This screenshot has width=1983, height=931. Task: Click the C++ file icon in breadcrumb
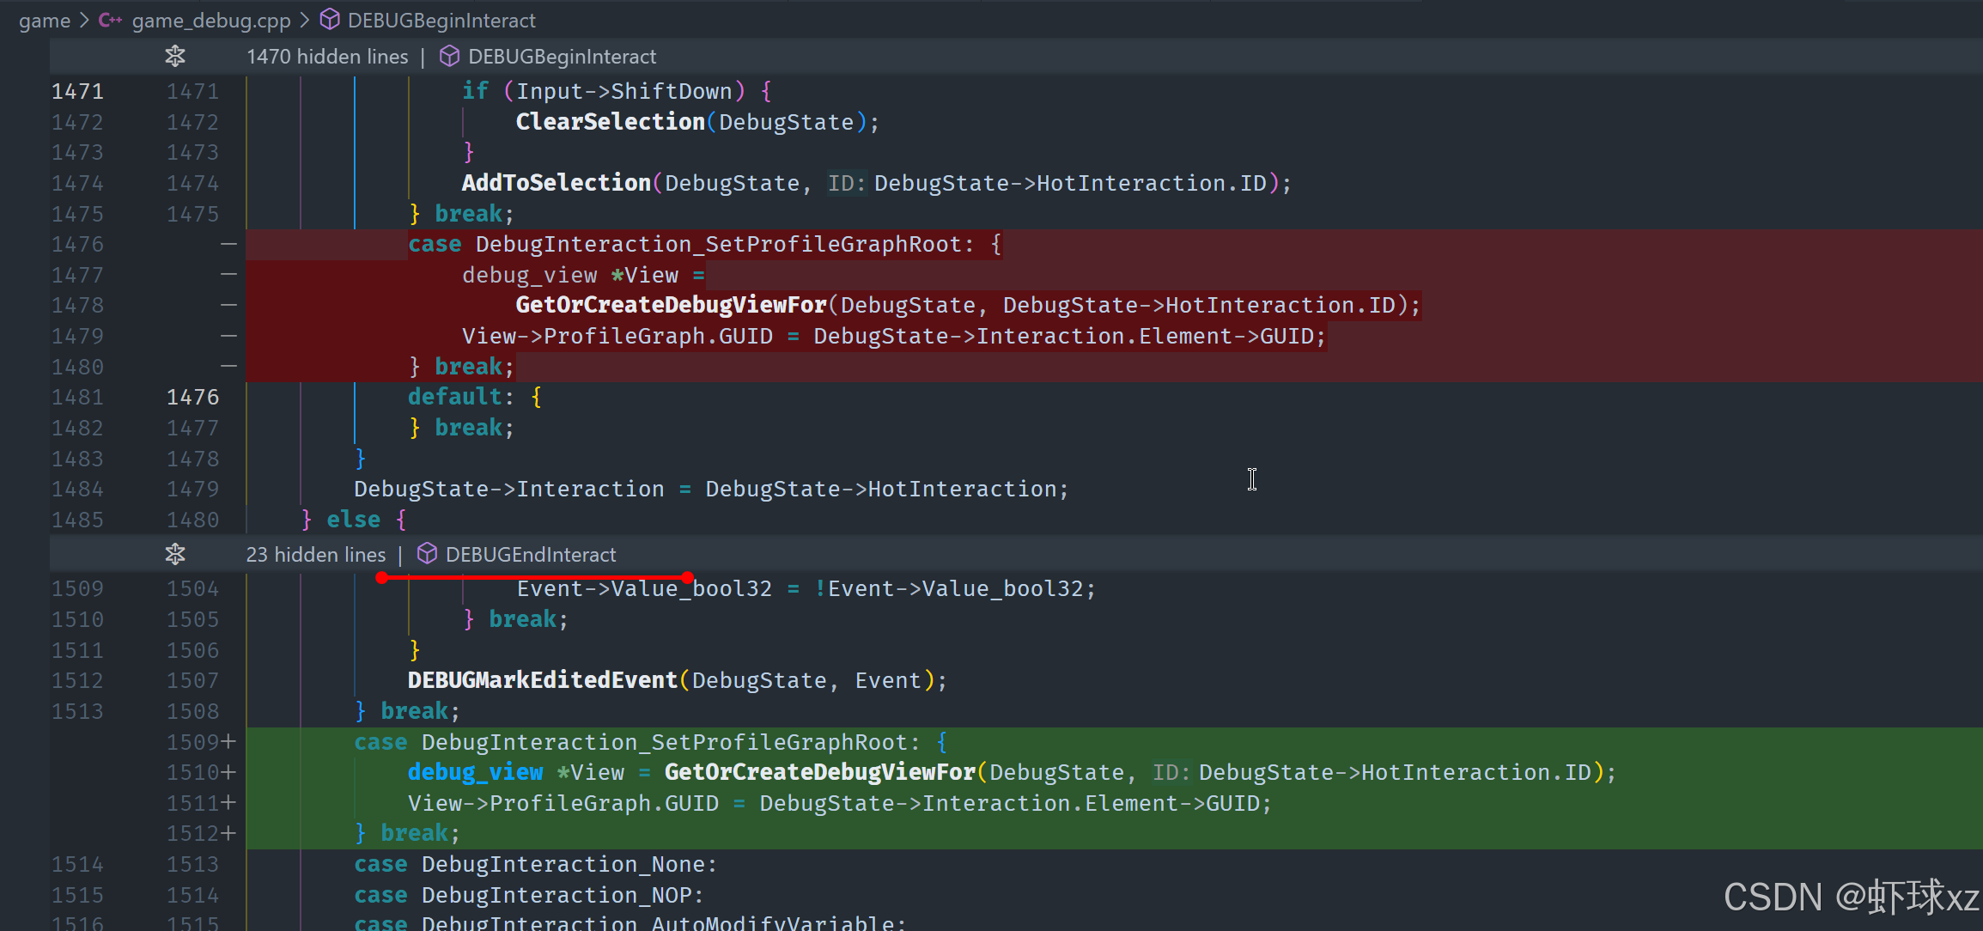110,20
